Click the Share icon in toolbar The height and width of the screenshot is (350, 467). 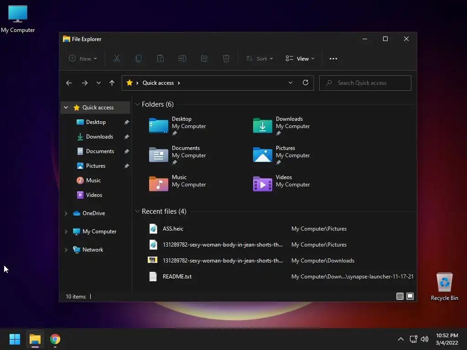tap(204, 59)
